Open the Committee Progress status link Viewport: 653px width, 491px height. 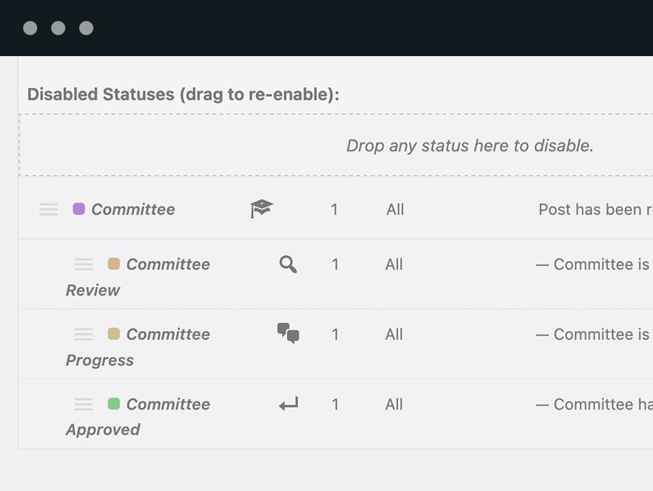pos(168,335)
